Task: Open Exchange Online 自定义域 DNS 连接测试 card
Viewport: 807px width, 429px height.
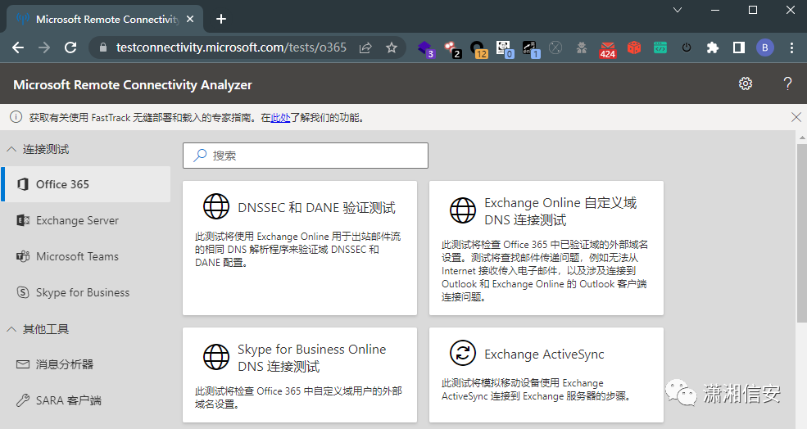Action: tap(546, 248)
